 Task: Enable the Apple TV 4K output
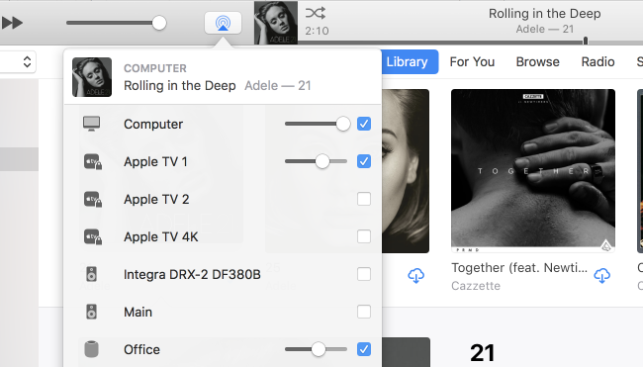pyautogui.click(x=364, y=236)
